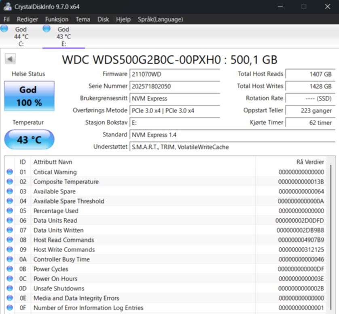Open the Funksjon menu

tap(57, 19)
